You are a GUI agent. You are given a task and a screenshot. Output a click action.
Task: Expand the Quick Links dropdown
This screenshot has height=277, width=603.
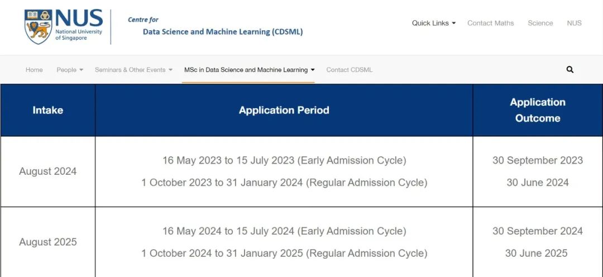433,23
